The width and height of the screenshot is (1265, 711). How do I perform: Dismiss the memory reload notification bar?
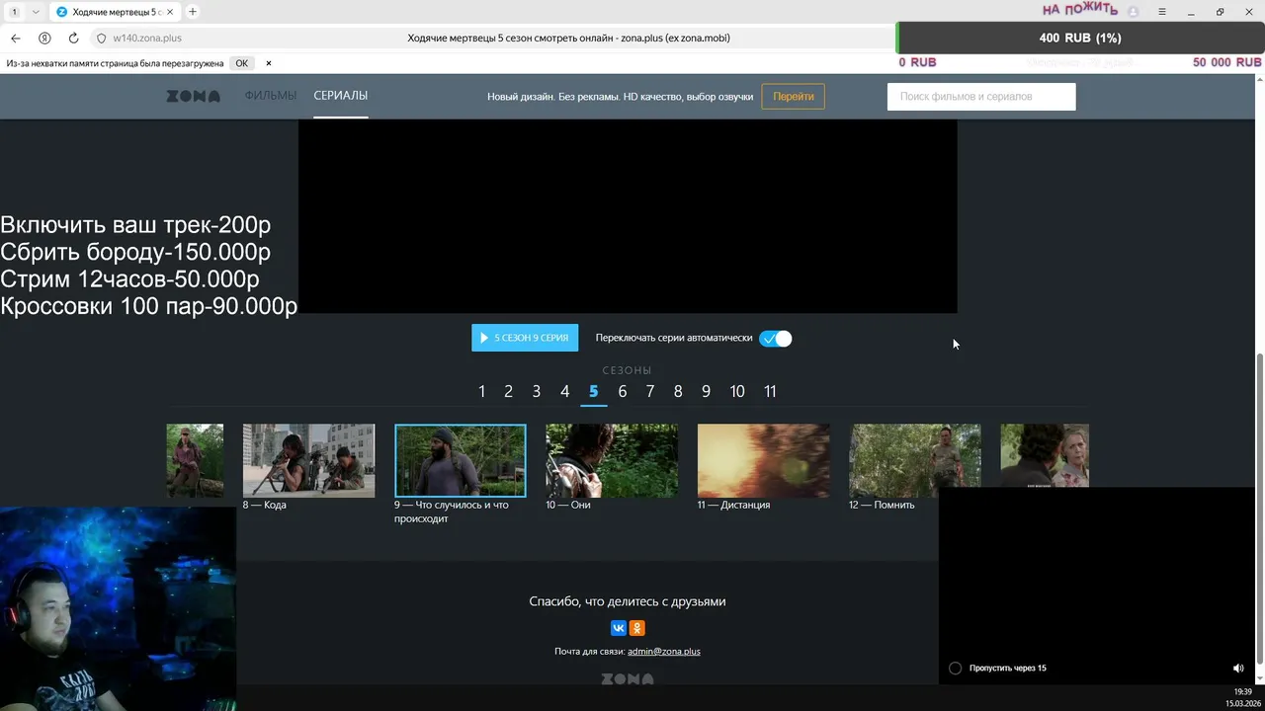pos(269,63)
